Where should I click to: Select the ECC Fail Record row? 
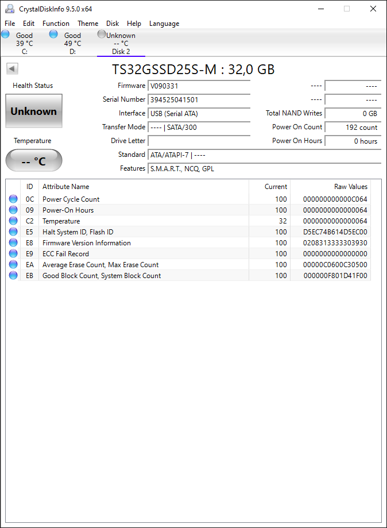point(188,253)
